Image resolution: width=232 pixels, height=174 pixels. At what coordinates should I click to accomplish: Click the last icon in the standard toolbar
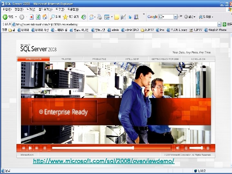[136, 17]
